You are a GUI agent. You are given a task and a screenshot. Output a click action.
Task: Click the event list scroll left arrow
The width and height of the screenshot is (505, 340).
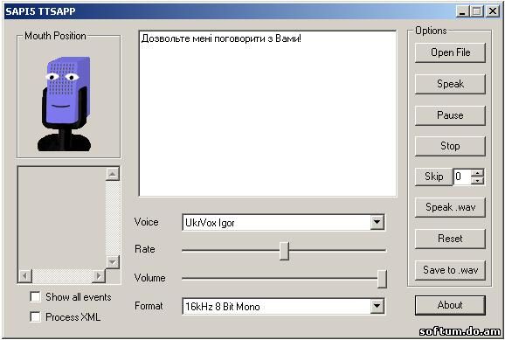pyautogui.click(x=24, y=276)
